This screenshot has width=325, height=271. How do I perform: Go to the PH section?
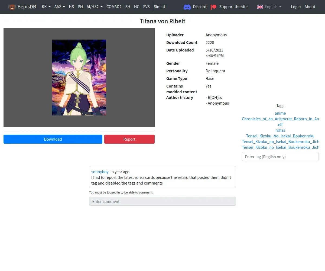pyautogui.click(x=80, y=7)
